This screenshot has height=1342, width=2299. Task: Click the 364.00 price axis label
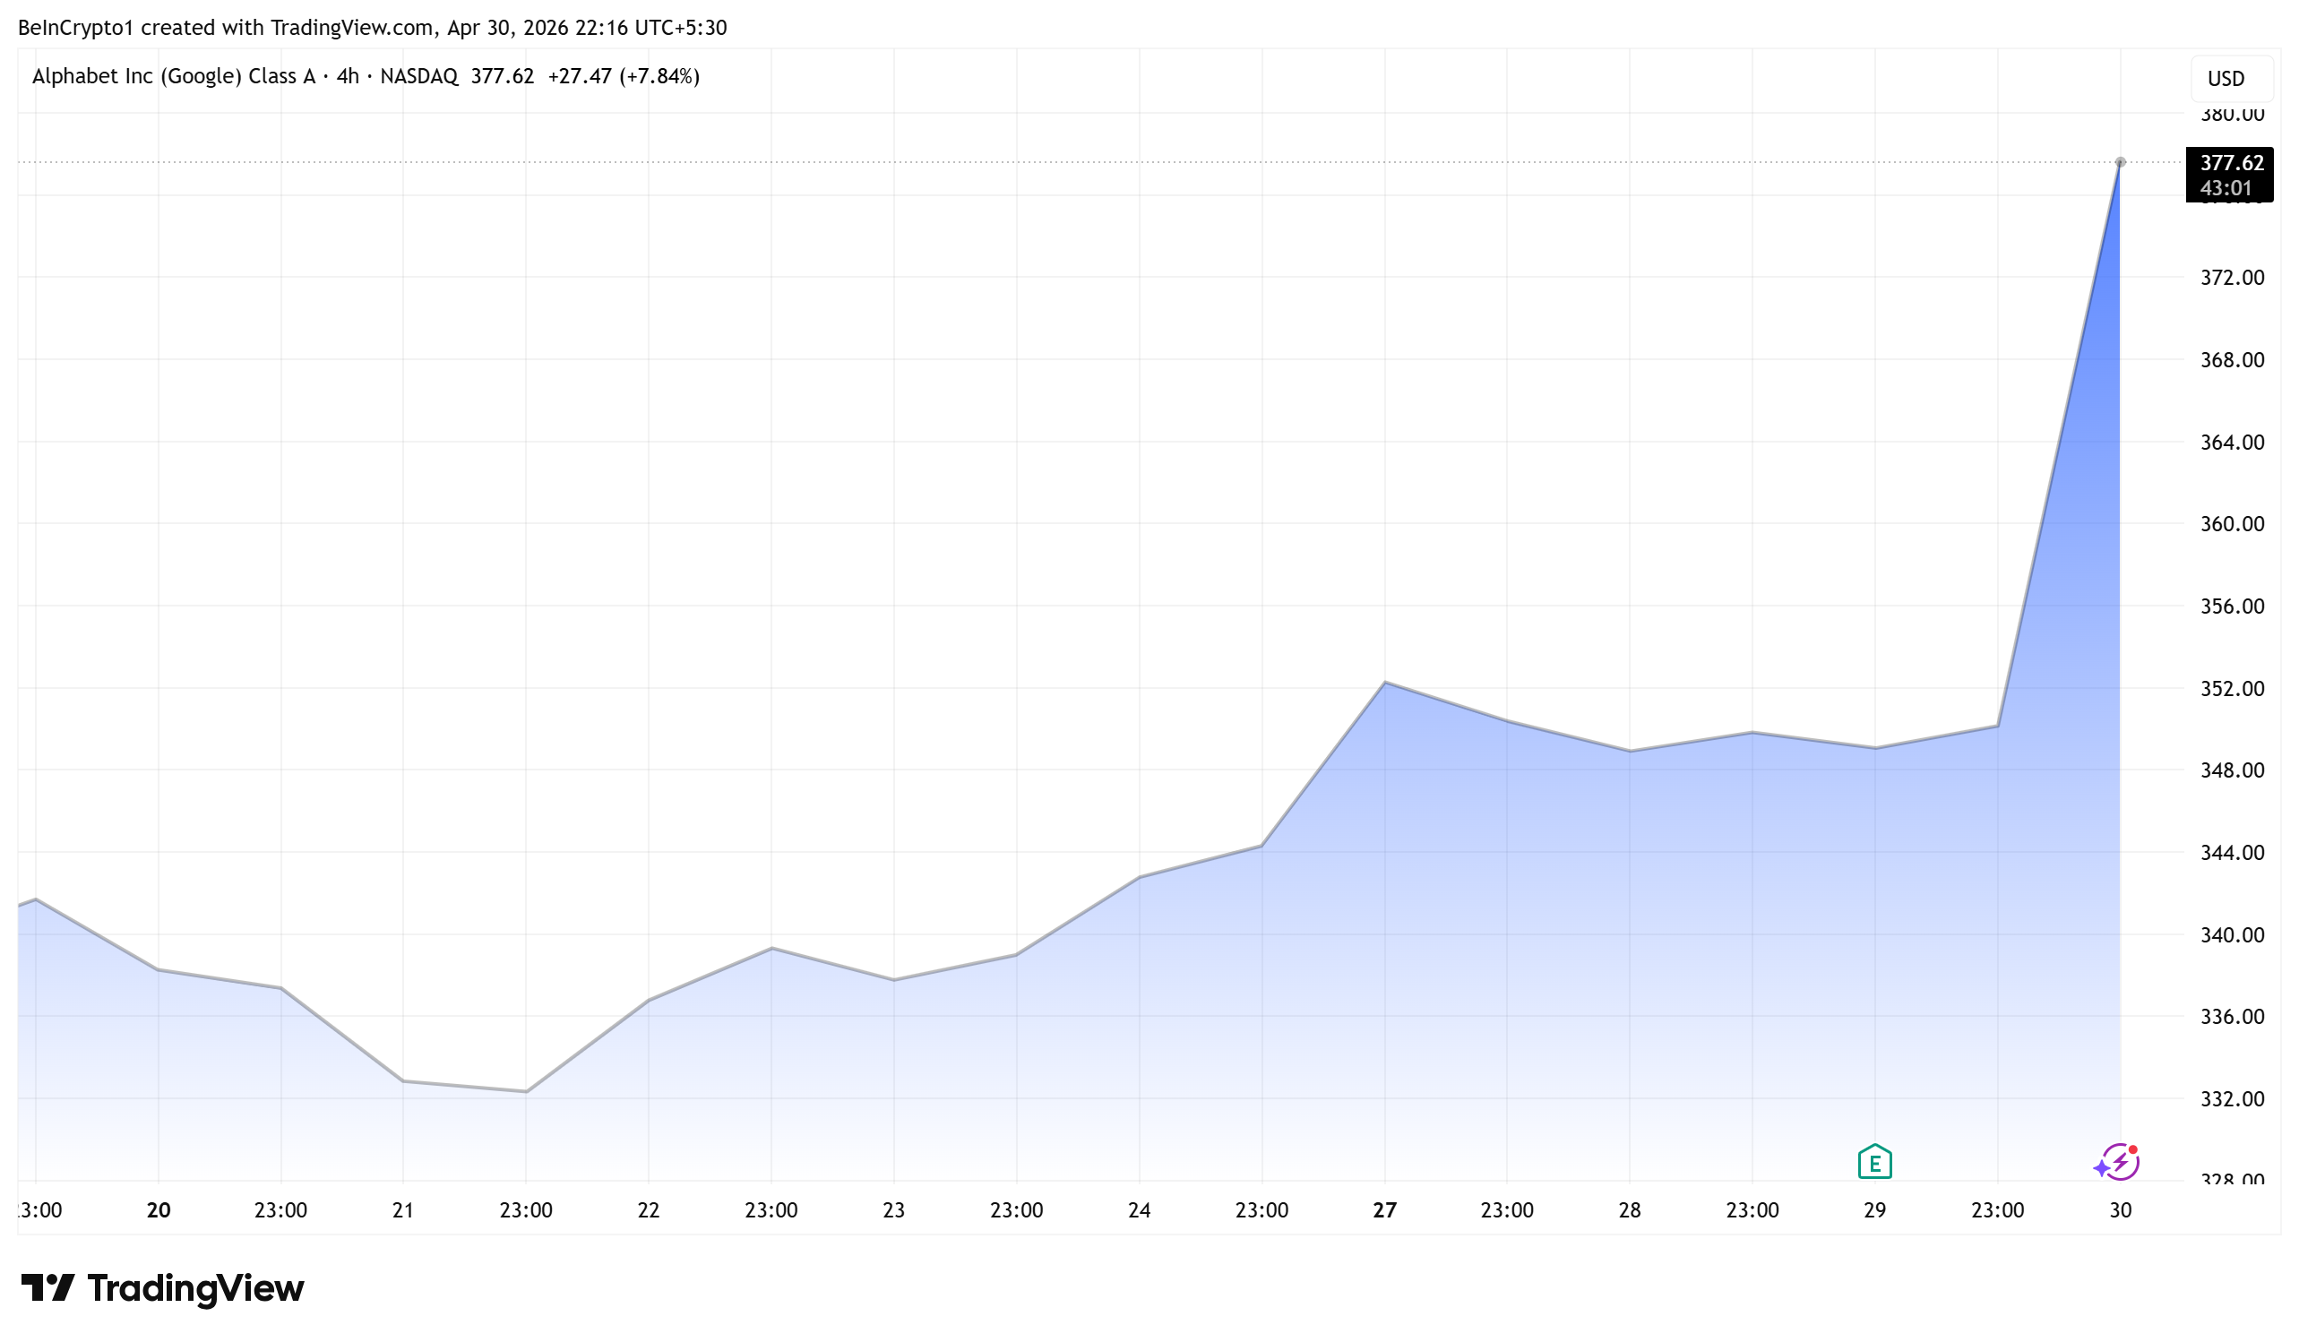(x=2233, y=443)
